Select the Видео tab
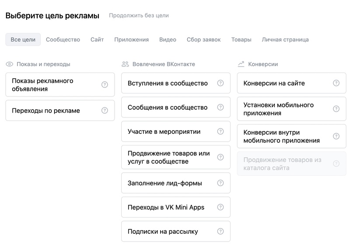 pyautogui.click(x=168, y=40)
